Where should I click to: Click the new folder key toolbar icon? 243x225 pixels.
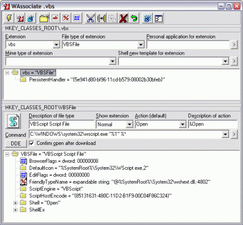click(x=44, y=18)
